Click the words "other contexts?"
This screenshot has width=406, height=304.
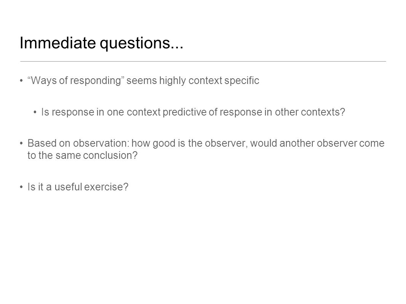310,112
